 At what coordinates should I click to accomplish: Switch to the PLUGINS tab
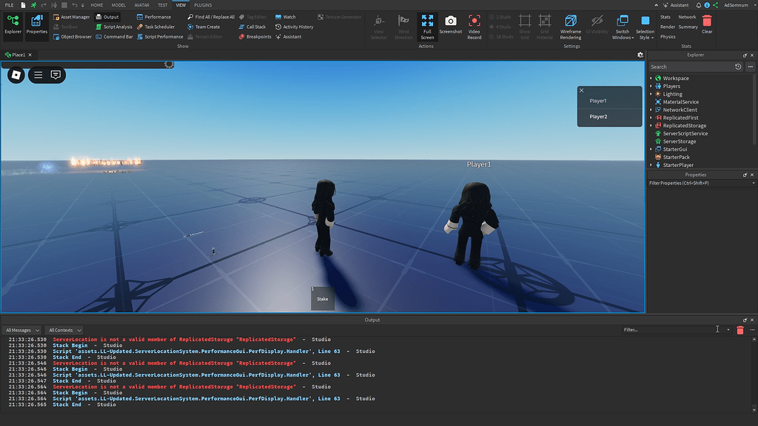point(203,5)
